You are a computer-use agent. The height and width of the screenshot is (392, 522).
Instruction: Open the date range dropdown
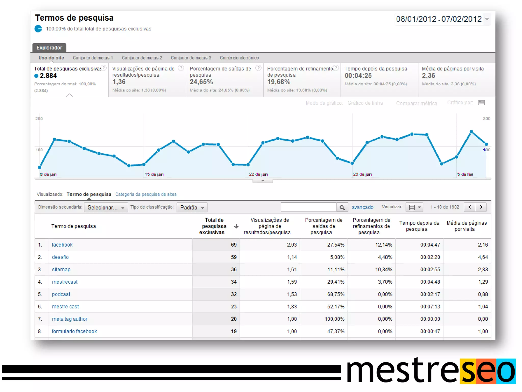[x=487, y=19]
